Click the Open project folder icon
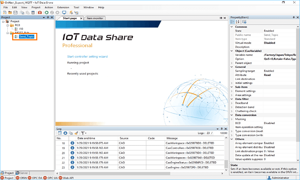 point(10,13)
